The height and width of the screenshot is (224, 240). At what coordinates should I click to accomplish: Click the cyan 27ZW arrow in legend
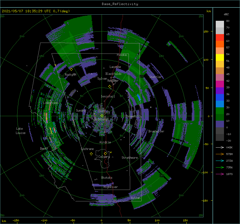[x=220, y=161]
